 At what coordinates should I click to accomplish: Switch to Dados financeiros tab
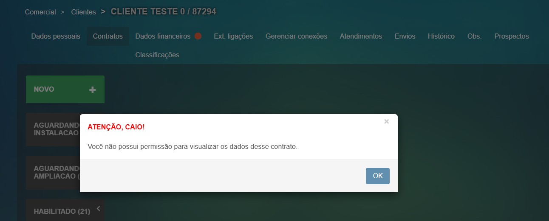[x=163, y=36]
